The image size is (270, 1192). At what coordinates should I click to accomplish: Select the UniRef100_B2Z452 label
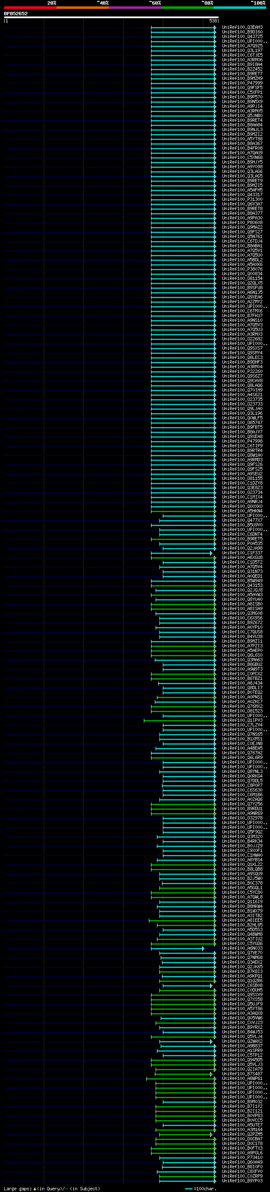coord(242,69)
